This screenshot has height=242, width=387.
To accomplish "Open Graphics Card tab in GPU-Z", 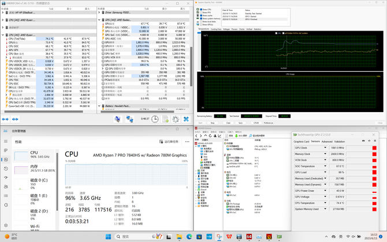I will point(301,142).
